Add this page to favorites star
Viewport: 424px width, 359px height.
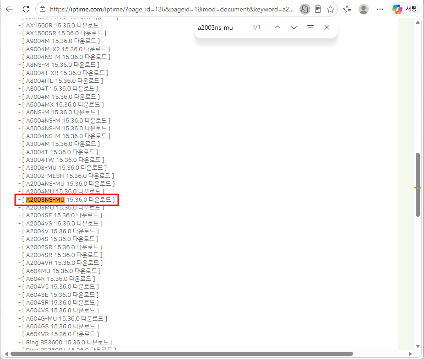point(331,9)
